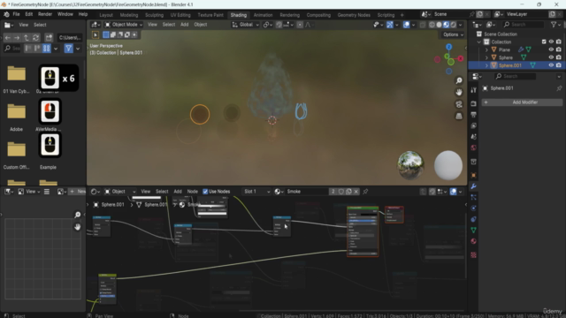
Task: Toggle X-ray mode in viewport header
Action: click(423, 25)
